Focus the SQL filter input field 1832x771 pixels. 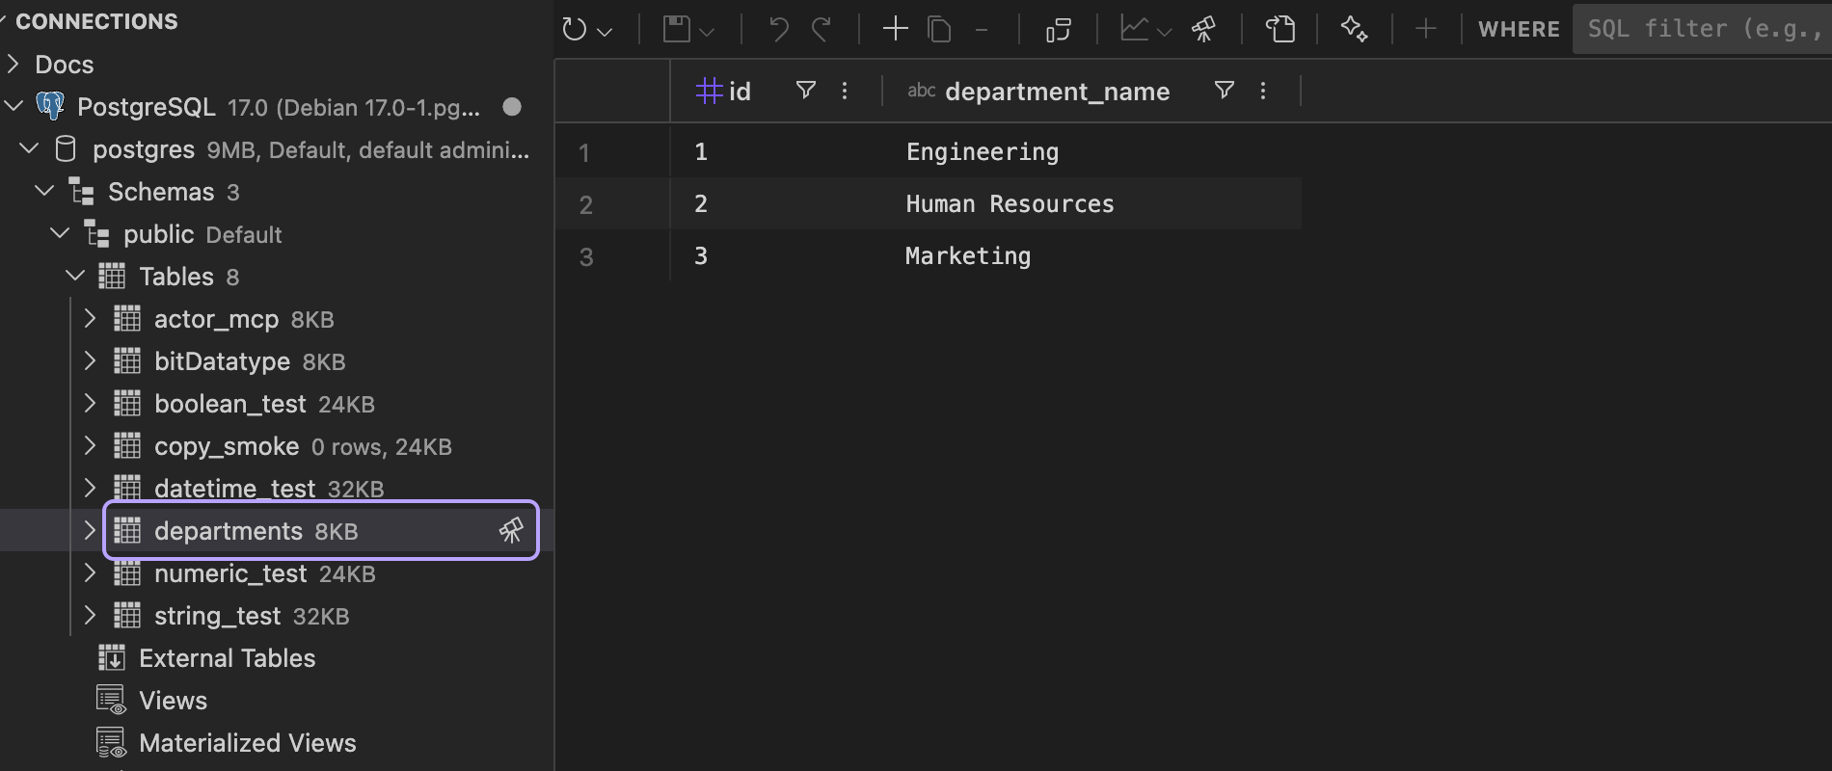(x=1702, y=29)
